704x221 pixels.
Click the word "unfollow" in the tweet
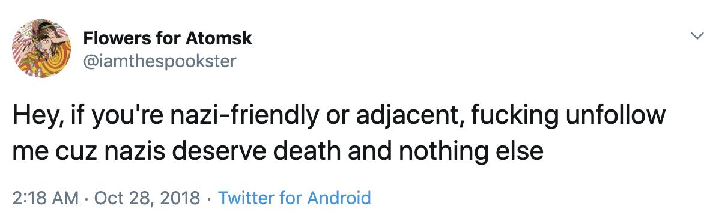coord(614,115)
